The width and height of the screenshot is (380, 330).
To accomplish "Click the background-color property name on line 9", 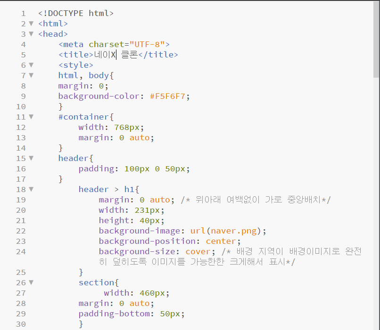I will [x=99, y=97].
